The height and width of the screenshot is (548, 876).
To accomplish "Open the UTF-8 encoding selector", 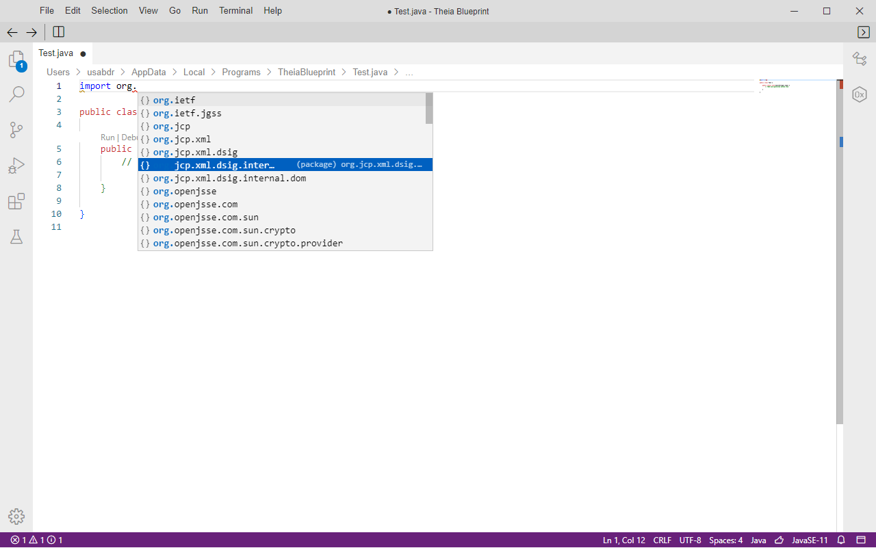I will coord(690,540).
